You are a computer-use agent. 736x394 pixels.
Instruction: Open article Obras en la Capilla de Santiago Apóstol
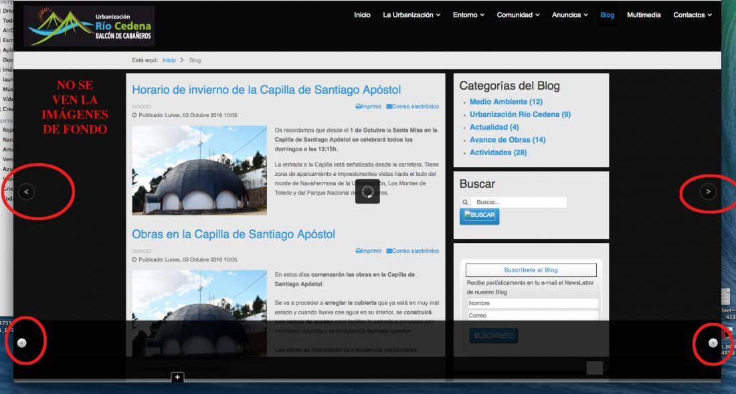[x=234, y=234]
